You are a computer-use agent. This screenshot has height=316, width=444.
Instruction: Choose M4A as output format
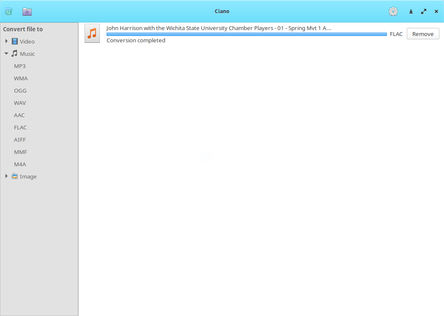[x=20, y=164]
